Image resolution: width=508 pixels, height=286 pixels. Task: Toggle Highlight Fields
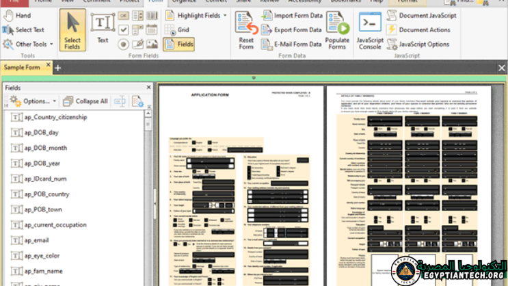[193, 15]
